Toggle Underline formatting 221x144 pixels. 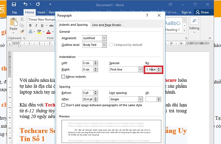(x=42, y=25)
